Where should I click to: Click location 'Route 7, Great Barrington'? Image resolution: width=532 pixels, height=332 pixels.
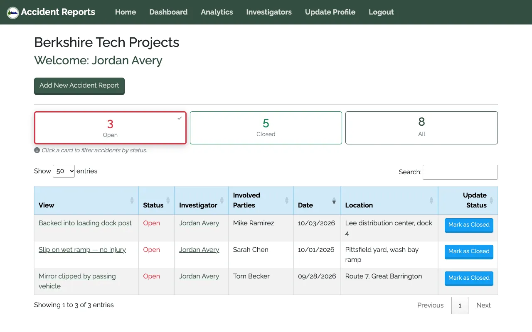pos(384,276)
